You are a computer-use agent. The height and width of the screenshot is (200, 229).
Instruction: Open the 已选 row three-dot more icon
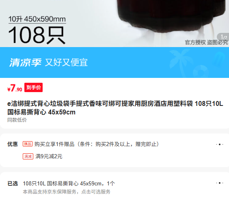(220, 183)
